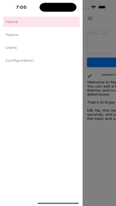Click the green pencil edit icon

(x=90, y=76)
